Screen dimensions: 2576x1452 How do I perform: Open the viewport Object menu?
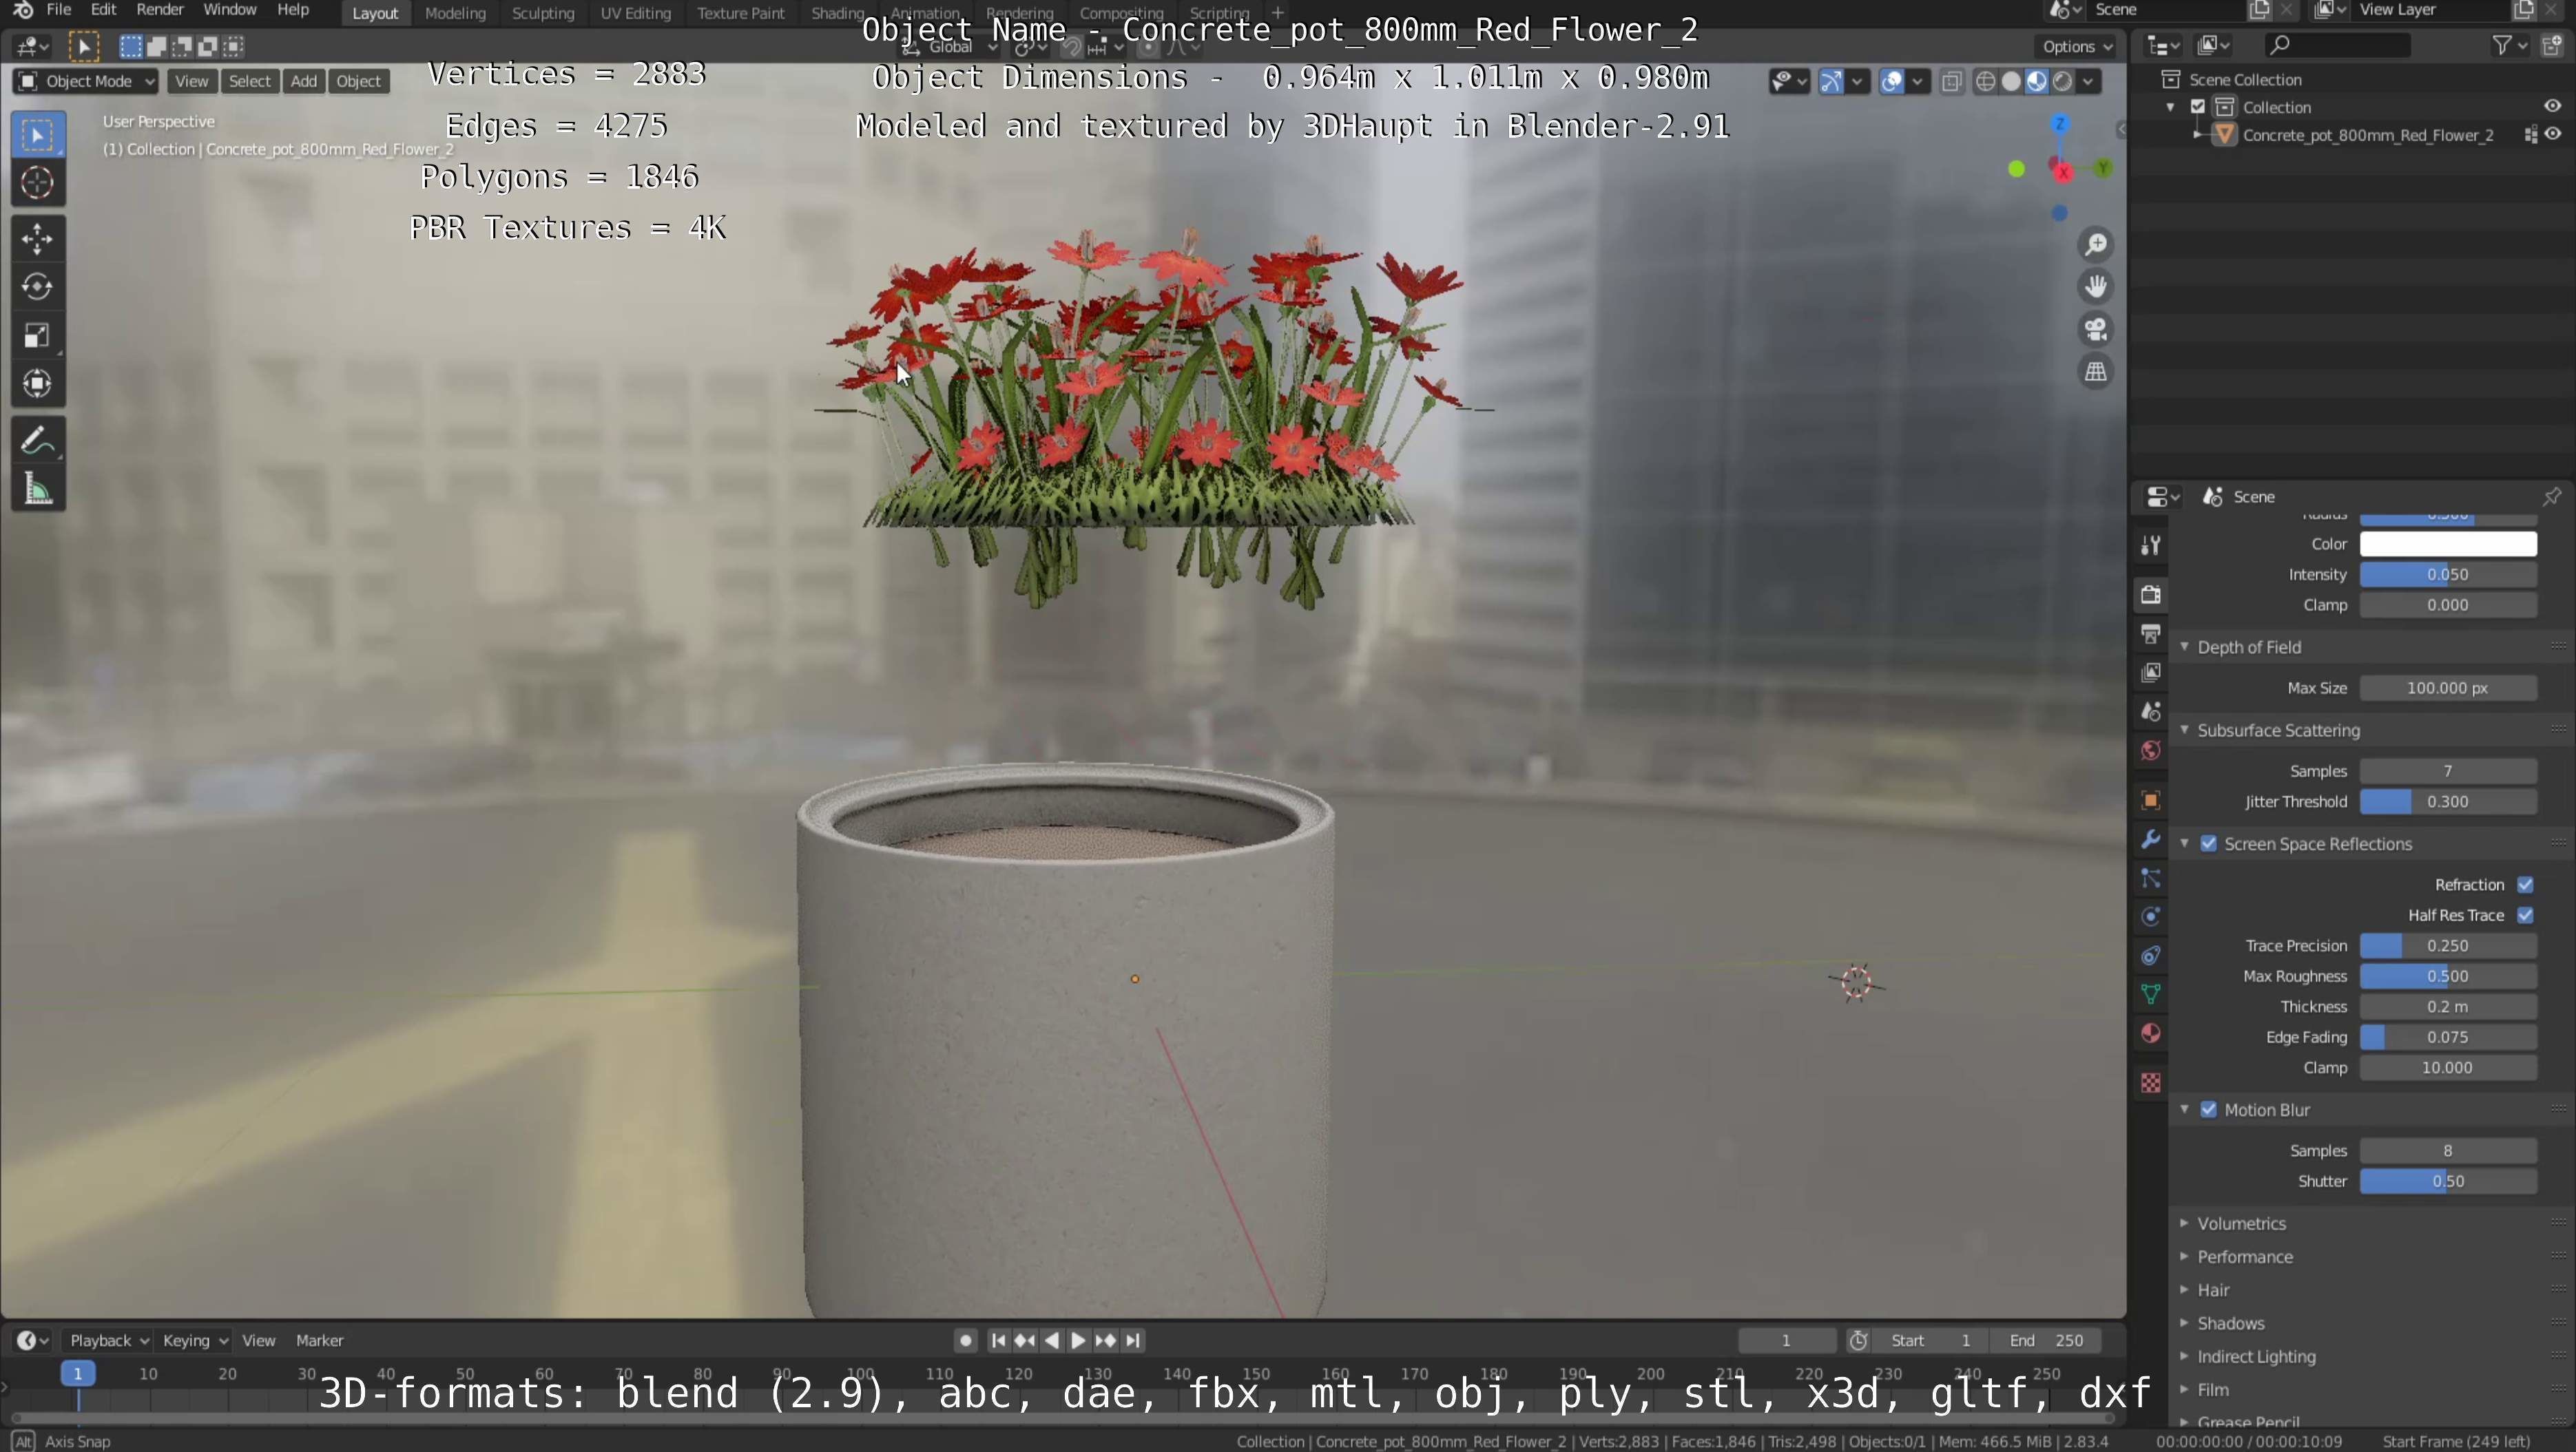[359, 81]
